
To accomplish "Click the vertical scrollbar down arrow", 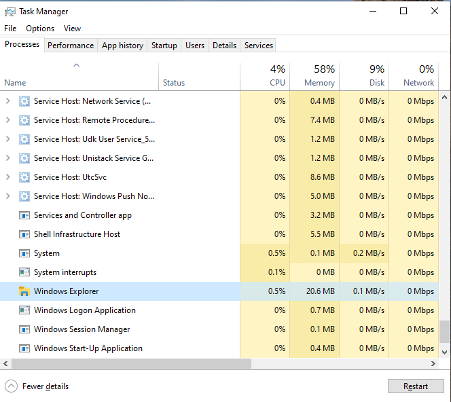I will tap(445, 352).
